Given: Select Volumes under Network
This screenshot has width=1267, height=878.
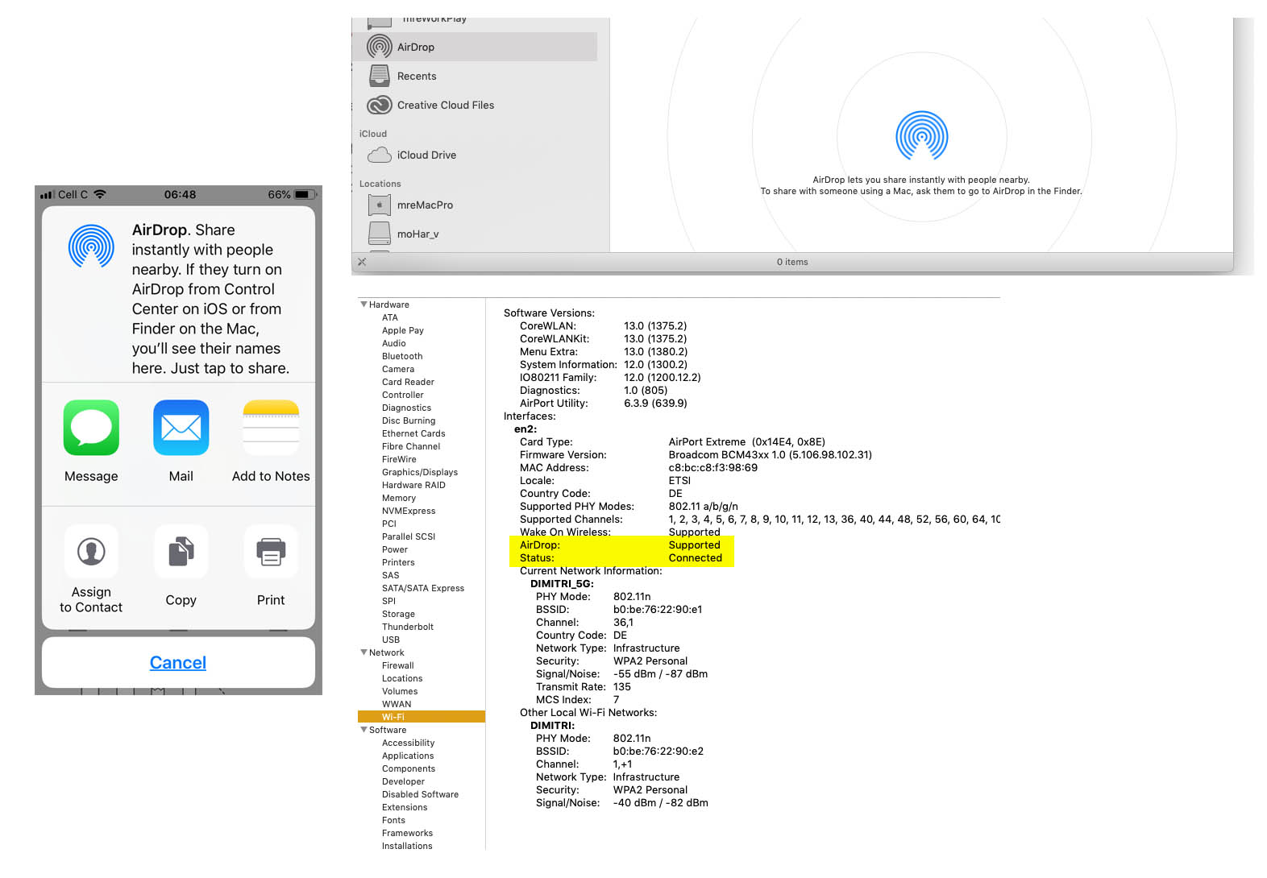Looking at the screenshot, I should [x=400, y=691].
